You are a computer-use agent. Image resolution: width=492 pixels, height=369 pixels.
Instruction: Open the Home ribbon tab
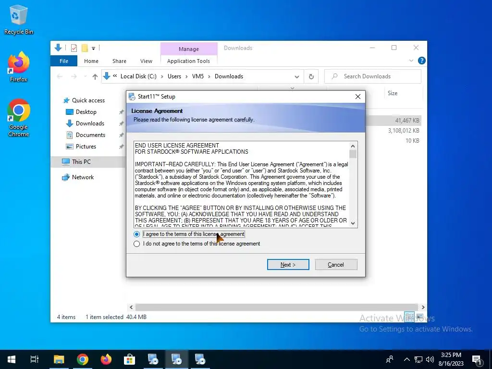click(x=91, y=61)
